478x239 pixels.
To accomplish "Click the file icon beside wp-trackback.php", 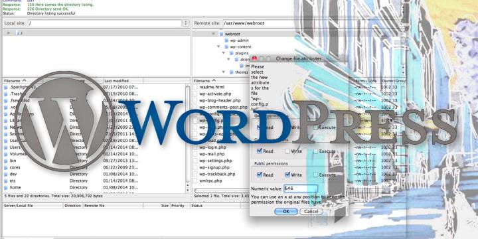I will [195, 174].
